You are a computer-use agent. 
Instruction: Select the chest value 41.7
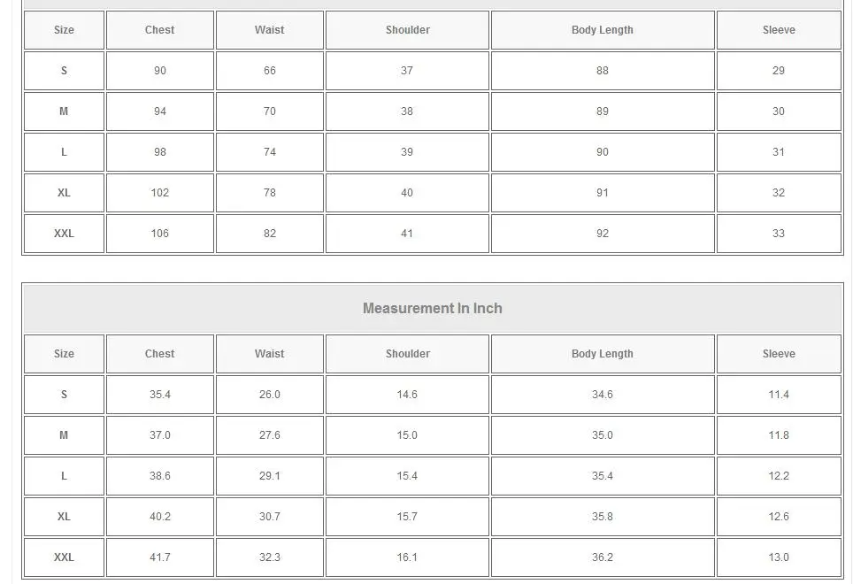click(159, 557)
